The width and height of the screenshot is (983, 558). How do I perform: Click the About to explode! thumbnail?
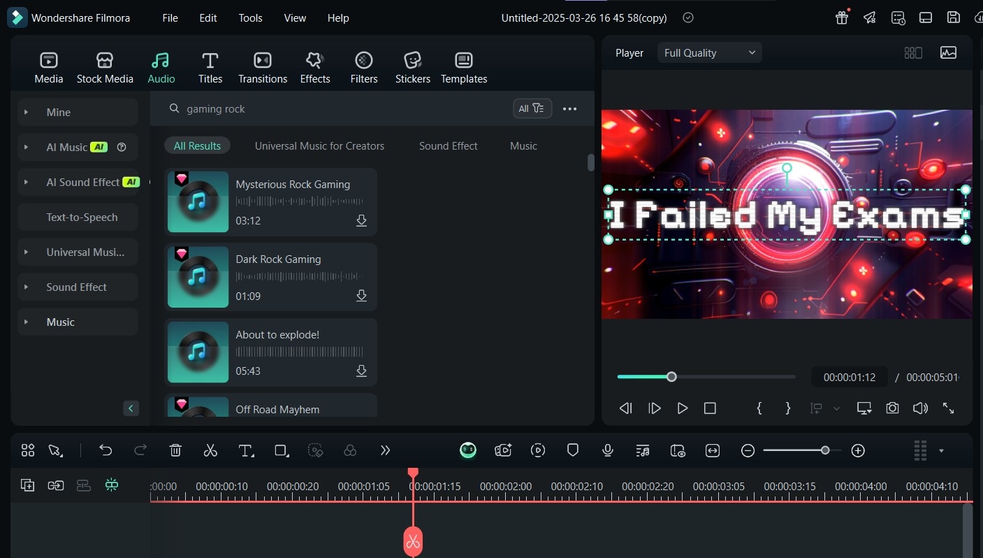198,352
